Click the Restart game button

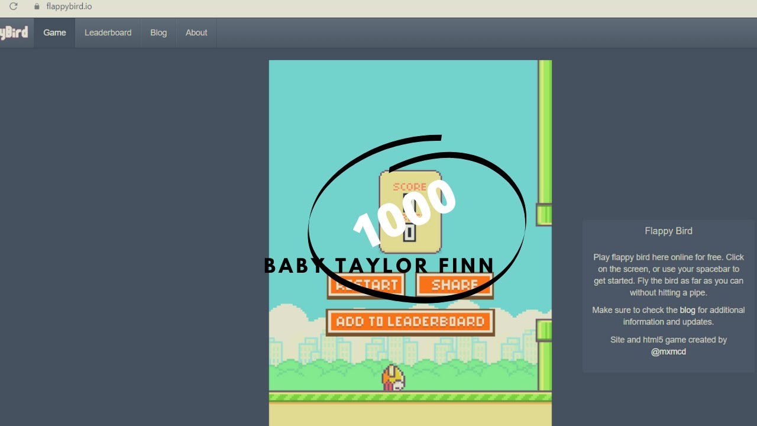point(366,285)
